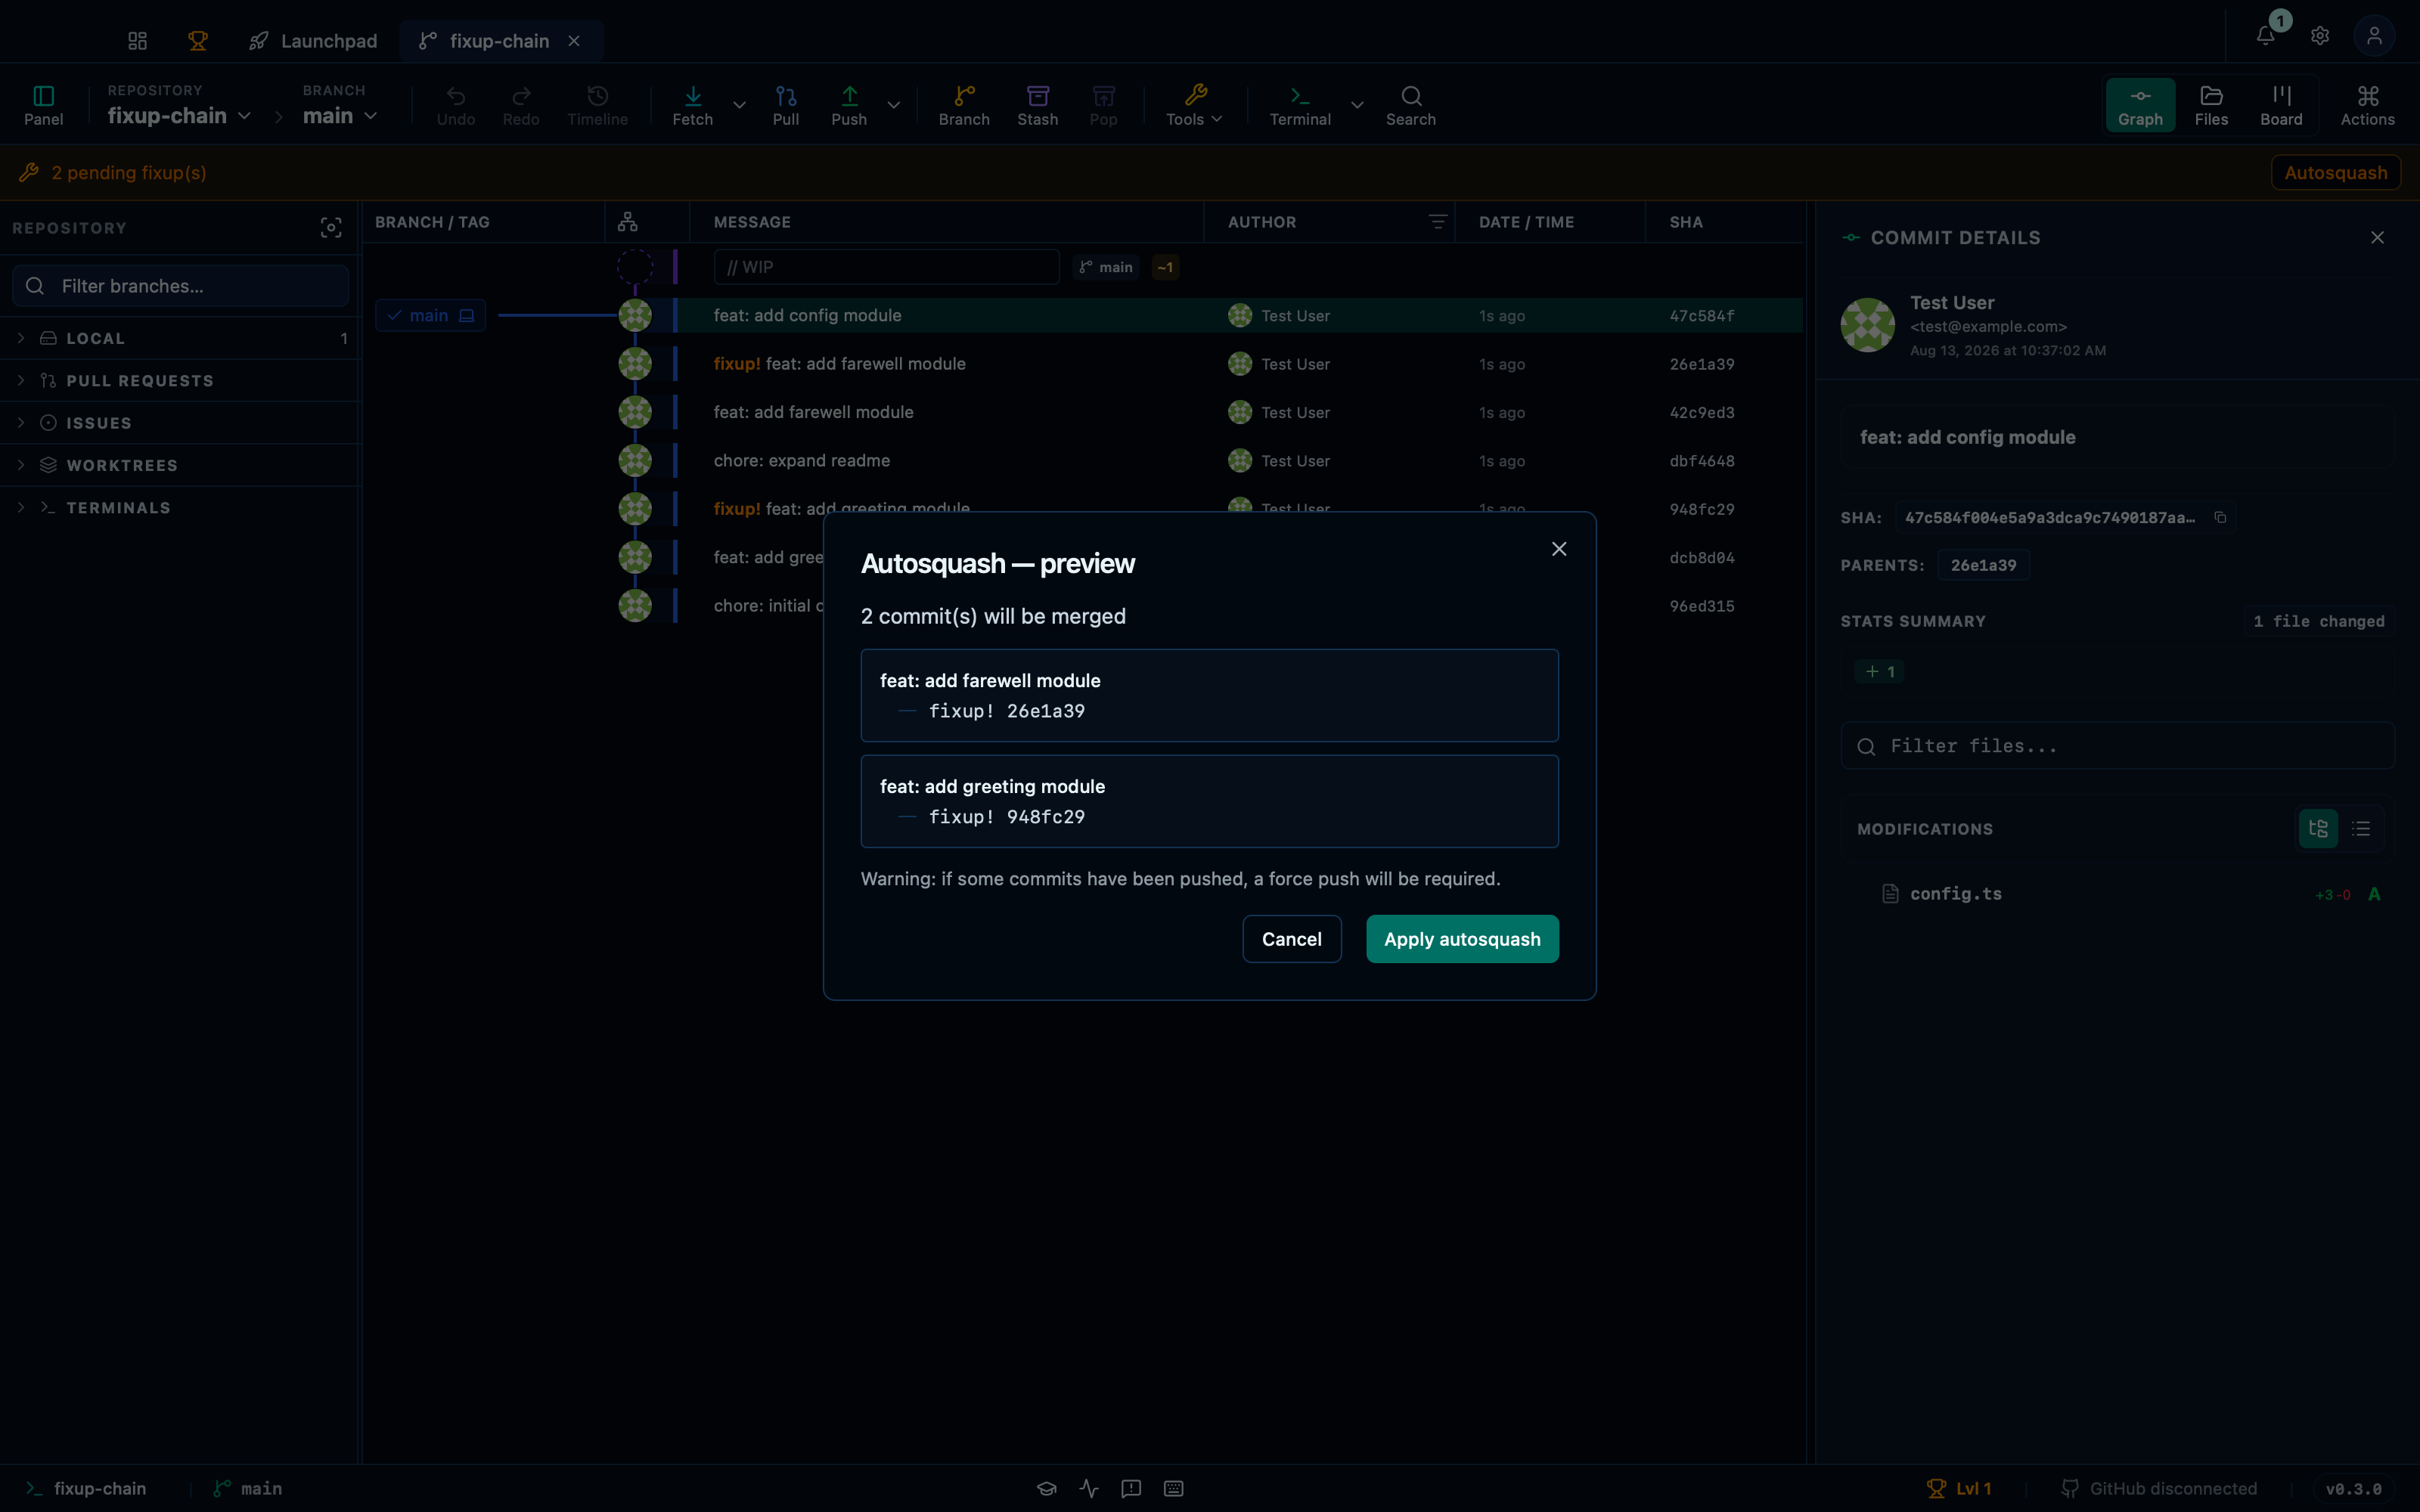Click the Stash toolbar icon

pyautogui.click(x=1038, y=105)
